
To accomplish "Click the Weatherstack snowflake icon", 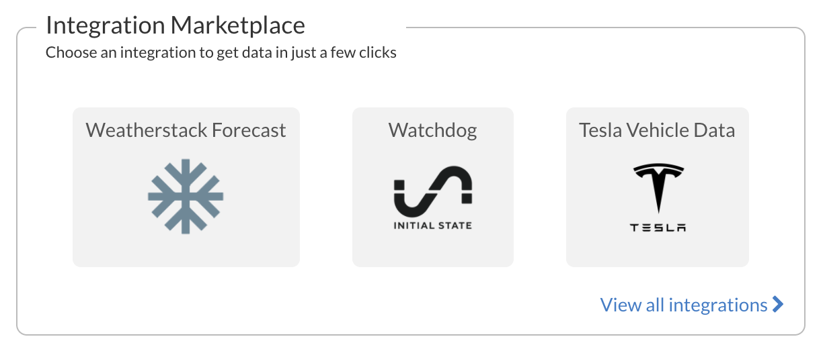I will (x=186, y=196).
